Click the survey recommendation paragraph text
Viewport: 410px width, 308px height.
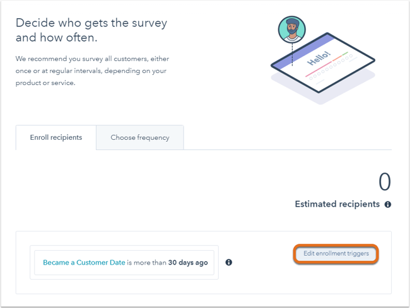click(92, 71)
